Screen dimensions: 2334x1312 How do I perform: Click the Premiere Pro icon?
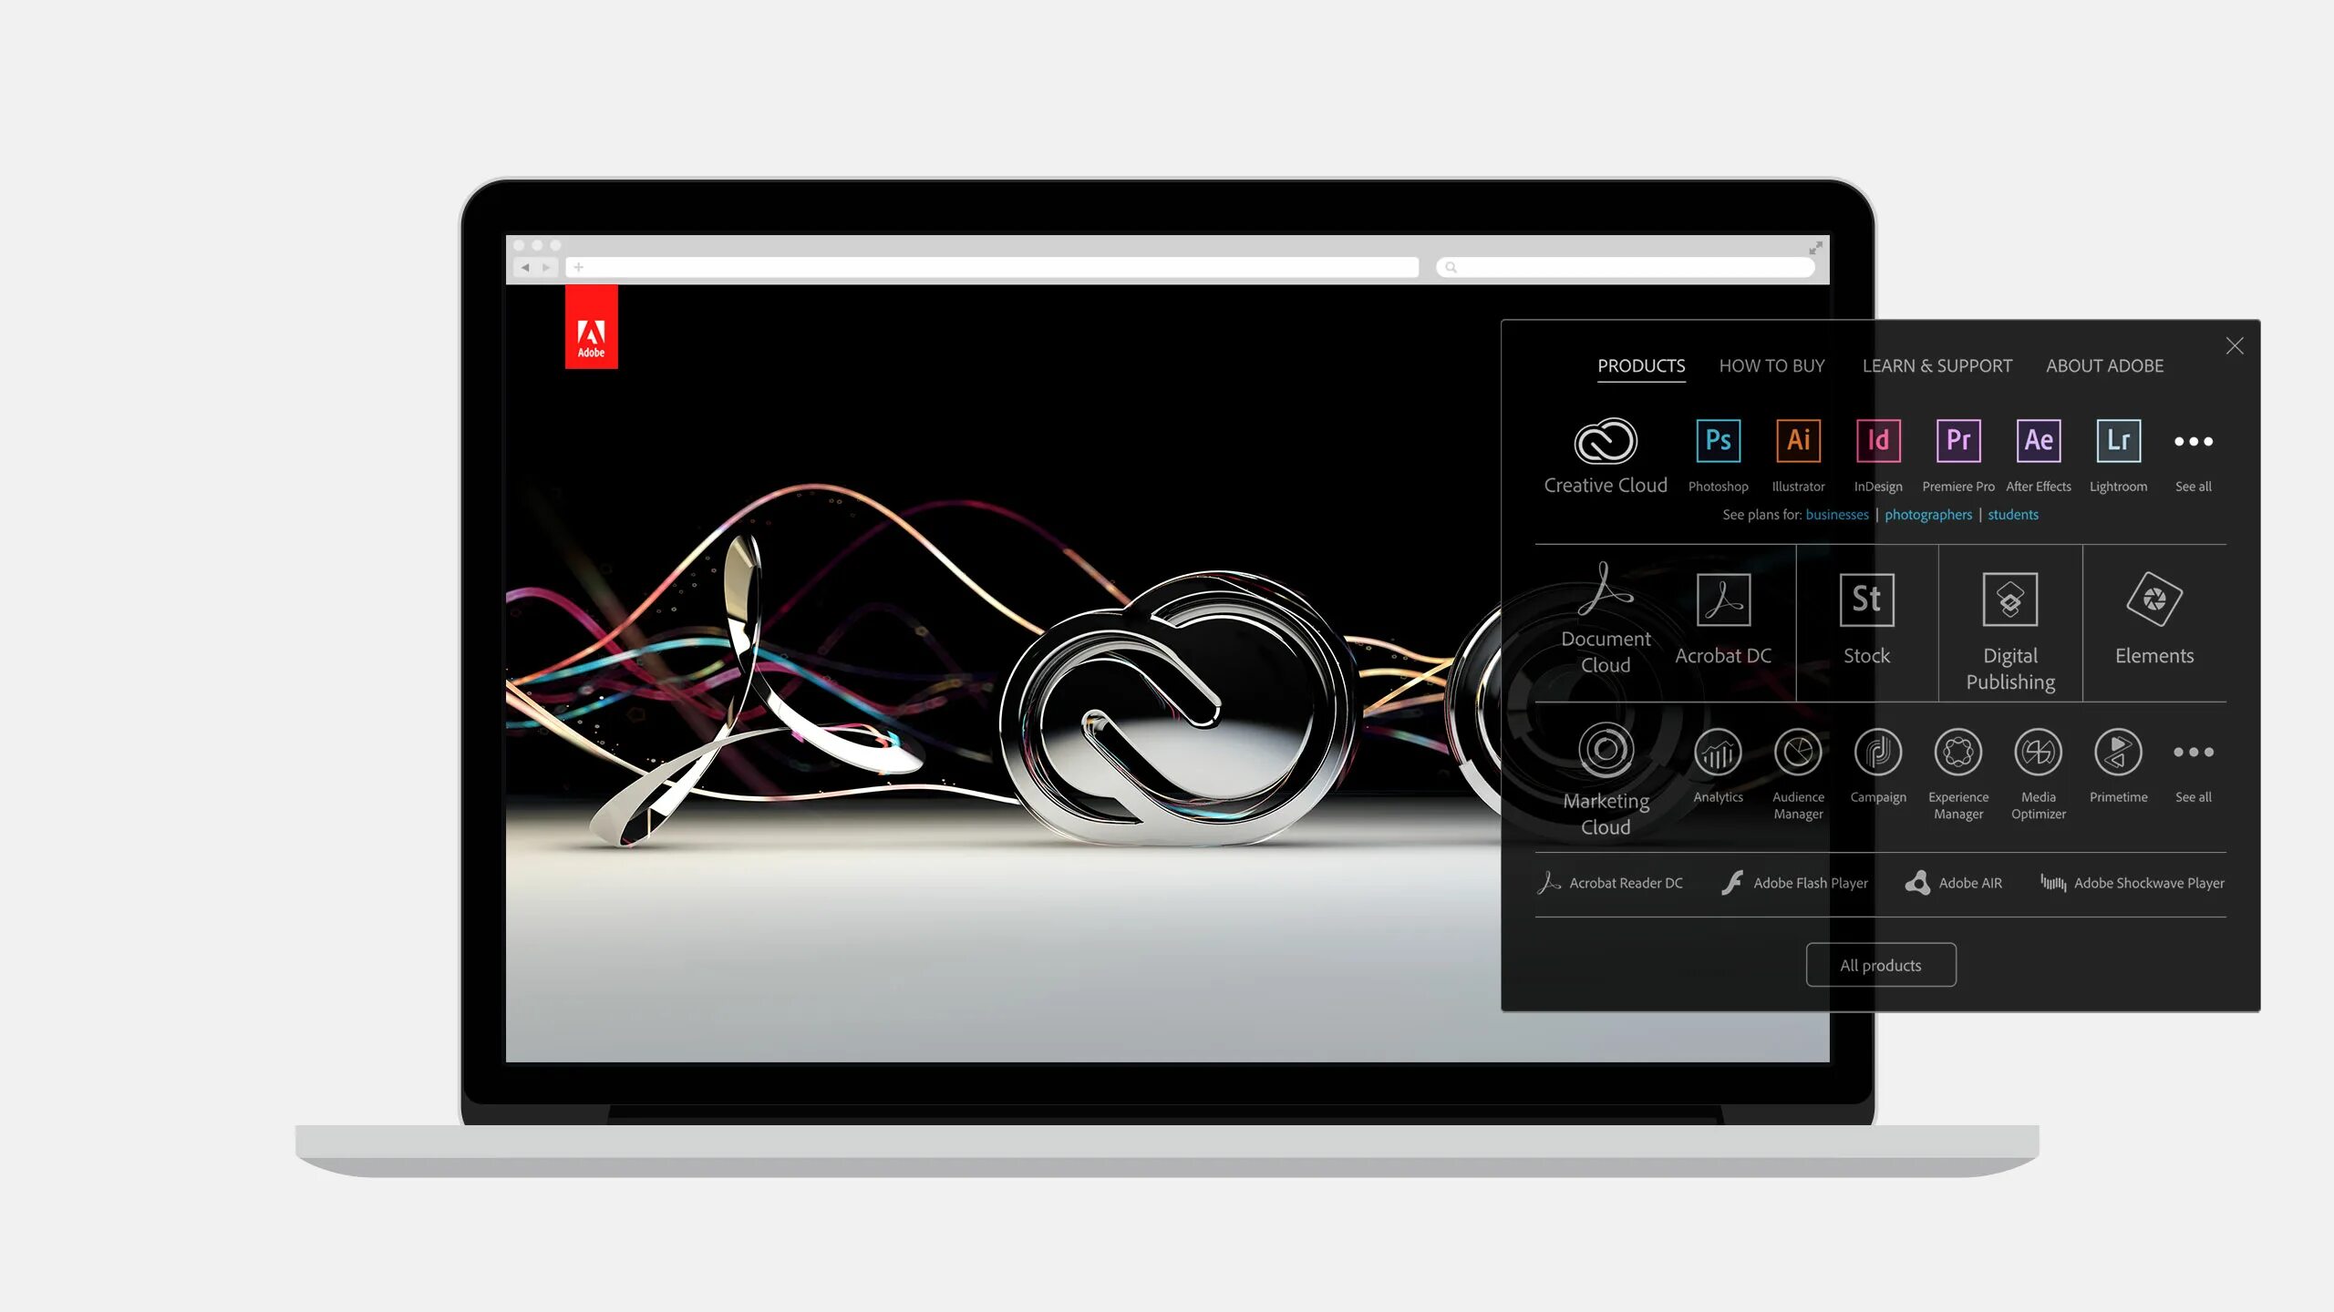click(1957, 439)
